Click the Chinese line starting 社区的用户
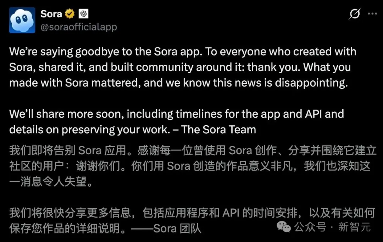This screenshot has width=383, height=242. (190, 166)
